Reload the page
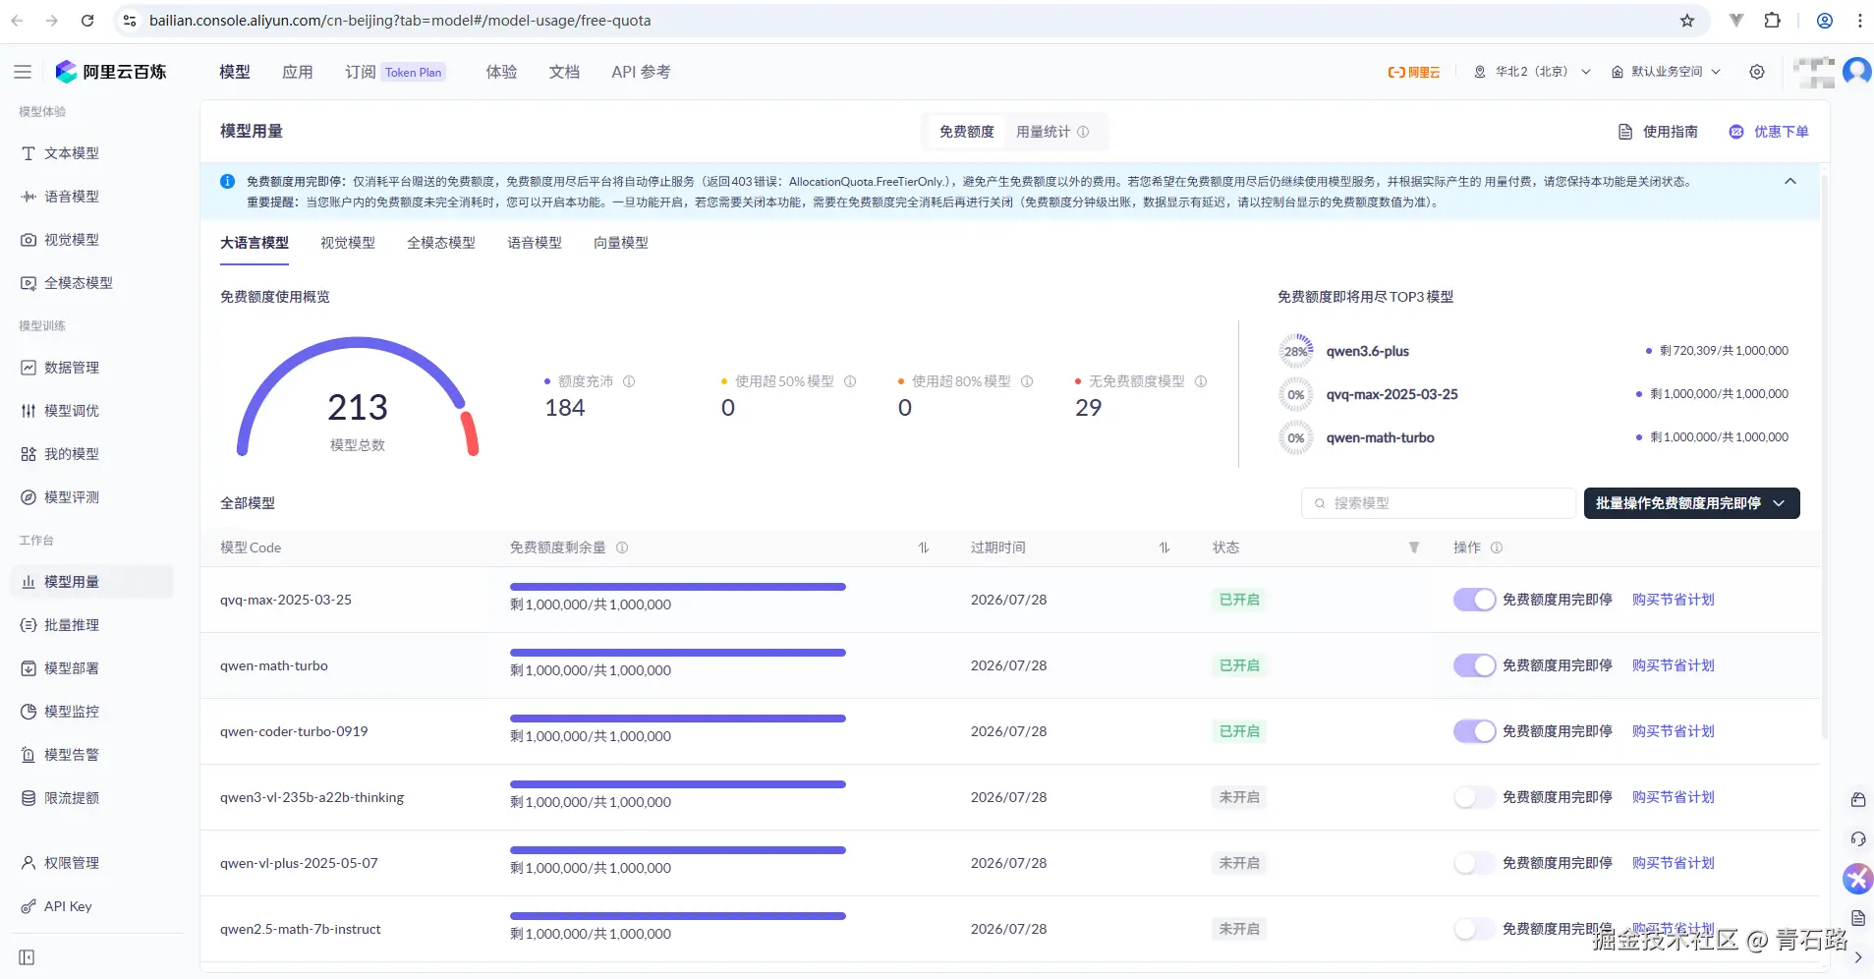The height and width of the screenshot is (979, 1874). click(87, 21)
